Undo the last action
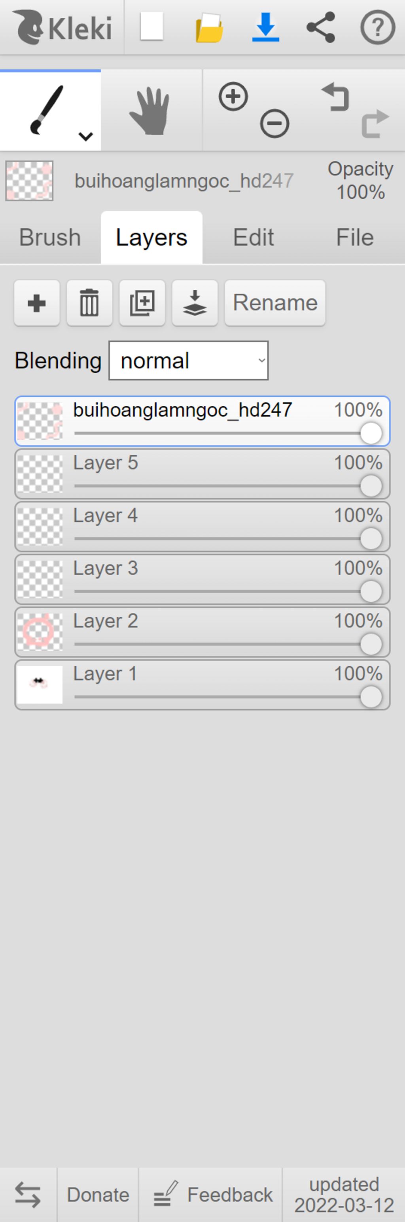This screenshot has width=405, height=1222. pos(335,97)
